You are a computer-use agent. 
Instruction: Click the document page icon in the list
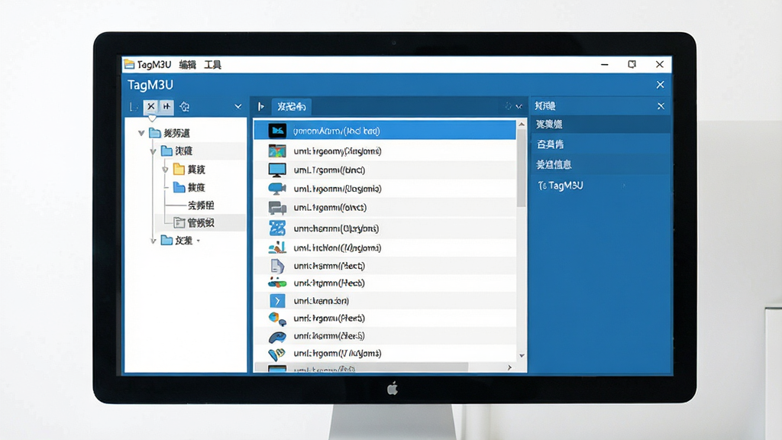point(277,266)
